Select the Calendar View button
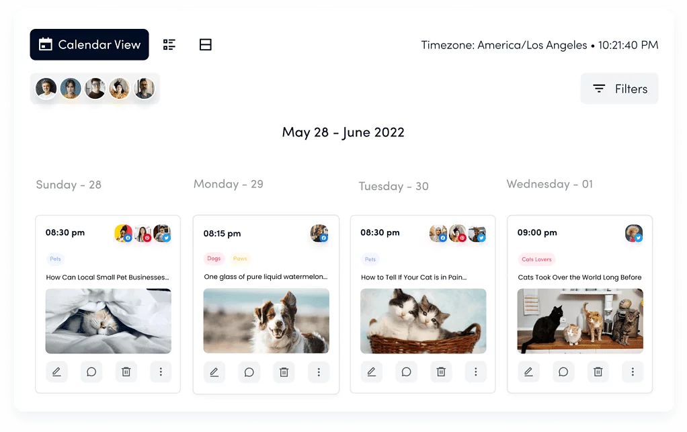The height and width of the screenshot is (432, 687). tap(89, 45)
